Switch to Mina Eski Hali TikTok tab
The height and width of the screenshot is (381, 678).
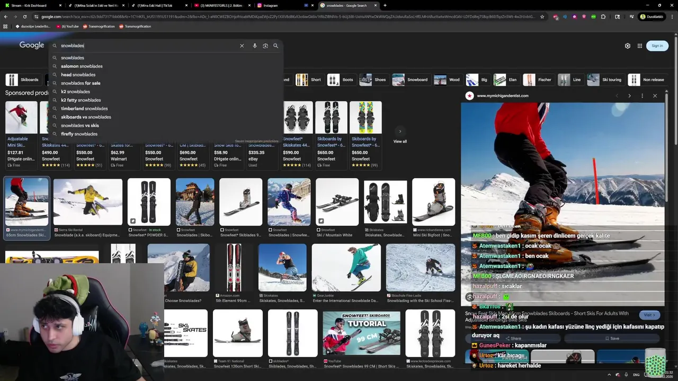point(159,5)
